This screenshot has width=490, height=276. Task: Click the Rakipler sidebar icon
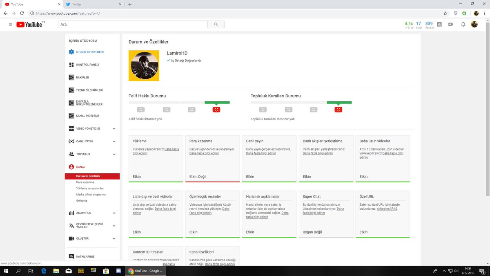coord(71,77)
